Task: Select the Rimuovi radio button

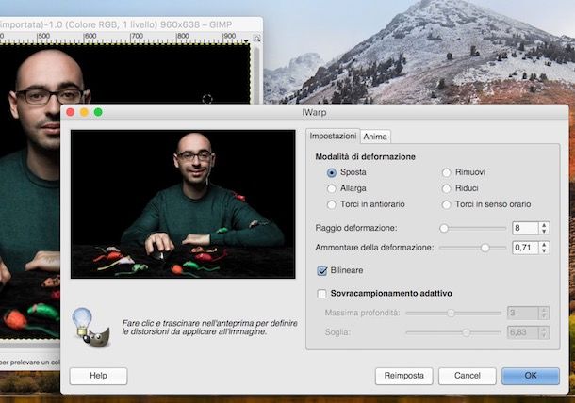Action: [x=446, y=172]
